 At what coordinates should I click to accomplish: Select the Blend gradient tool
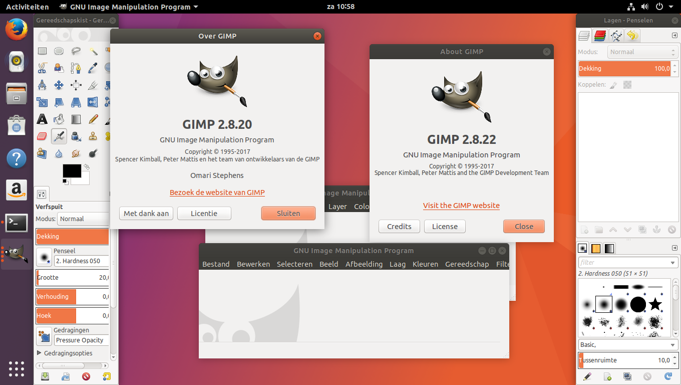coord(76,119)
